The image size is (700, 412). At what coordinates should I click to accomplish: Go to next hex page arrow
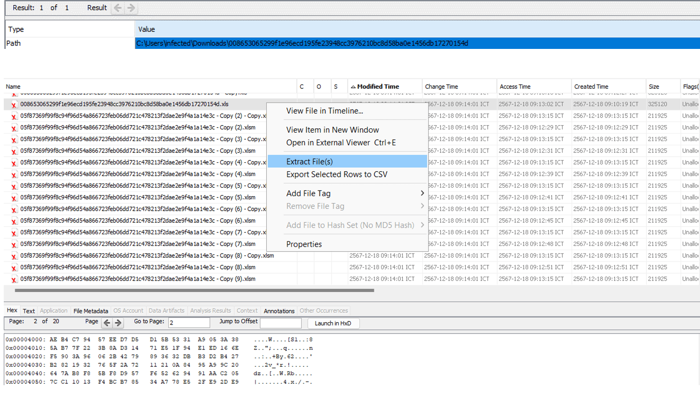pos(118,323)
